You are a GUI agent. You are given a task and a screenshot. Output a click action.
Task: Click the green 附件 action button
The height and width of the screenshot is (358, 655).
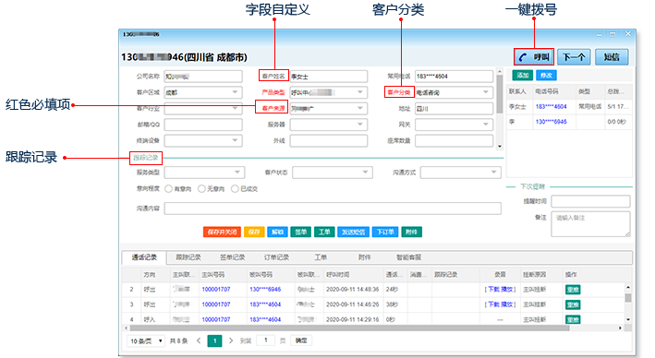[x=411, y=232]
